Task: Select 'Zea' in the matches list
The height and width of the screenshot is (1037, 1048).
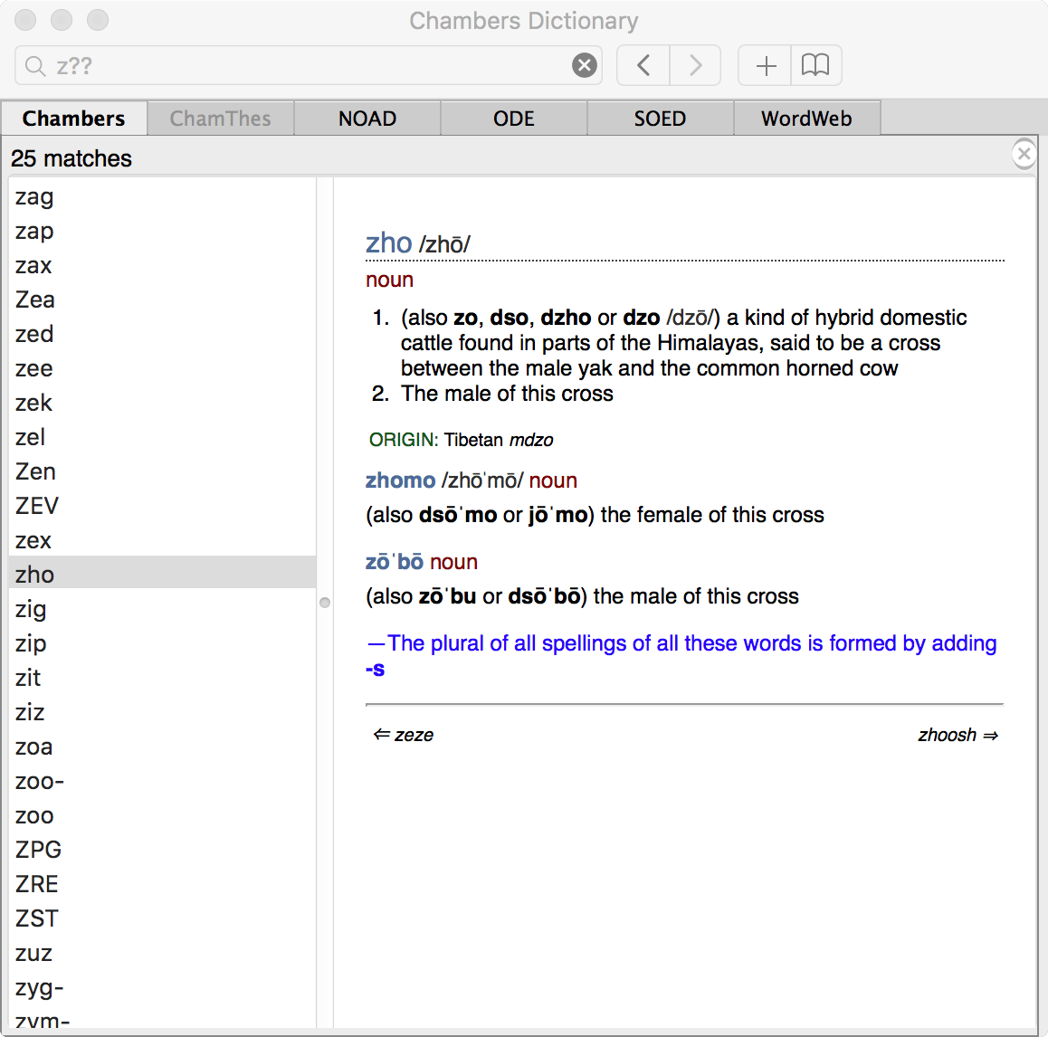Action: pos(162,300)
